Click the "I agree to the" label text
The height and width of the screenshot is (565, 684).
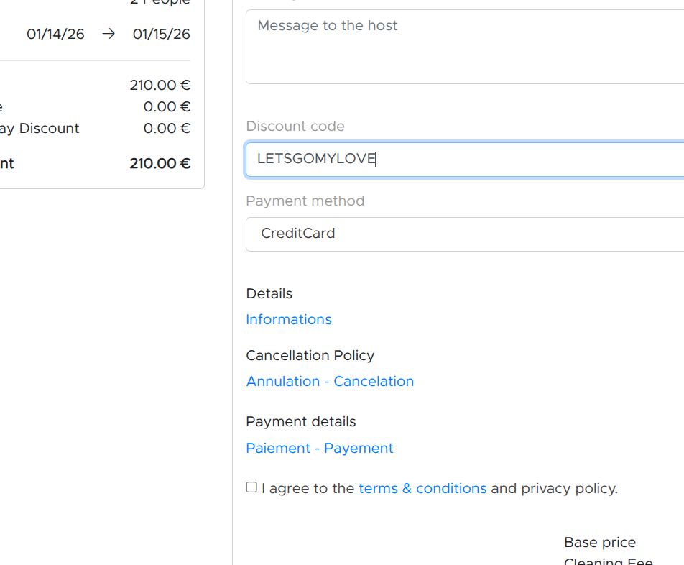point(308,488)
